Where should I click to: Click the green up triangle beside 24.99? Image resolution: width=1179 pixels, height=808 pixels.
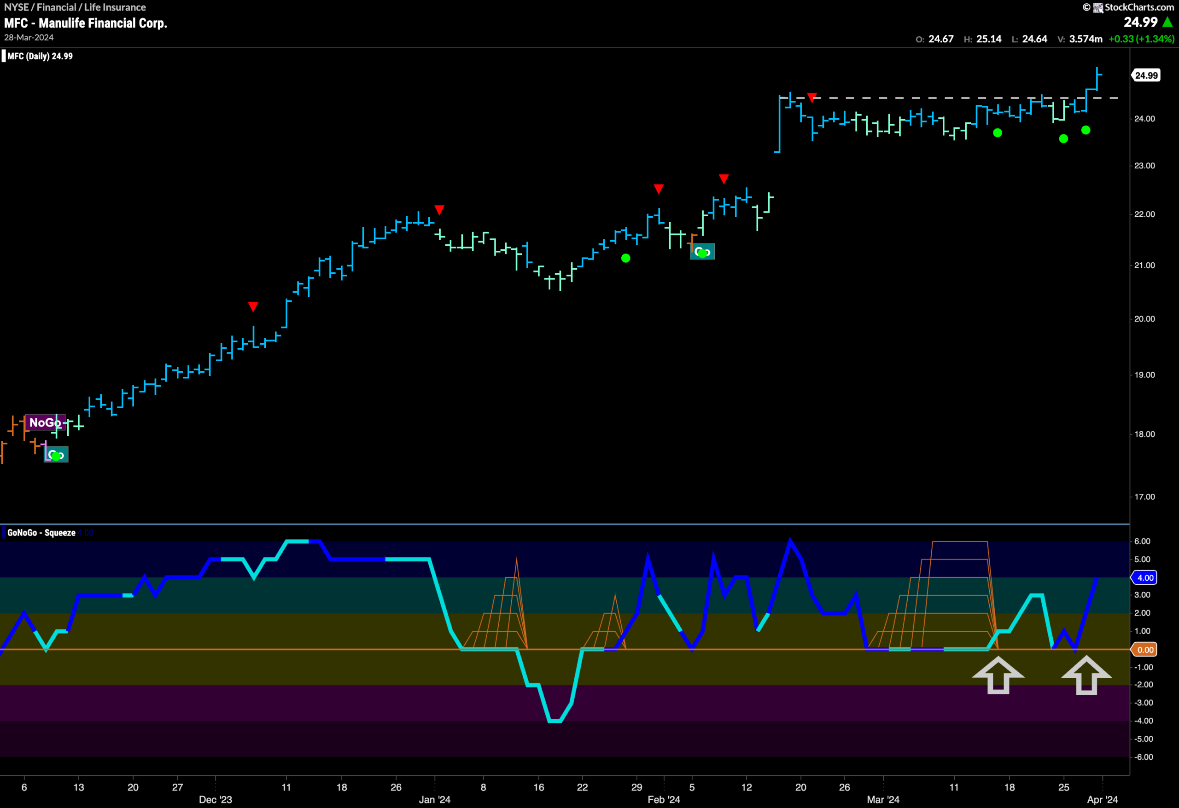[1167, 22]
